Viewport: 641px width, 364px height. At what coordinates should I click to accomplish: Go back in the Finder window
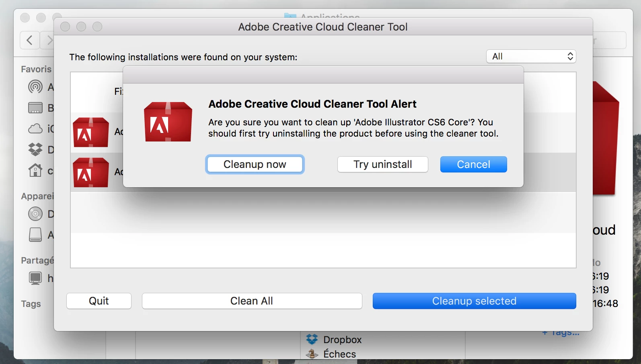coord(30,40)
